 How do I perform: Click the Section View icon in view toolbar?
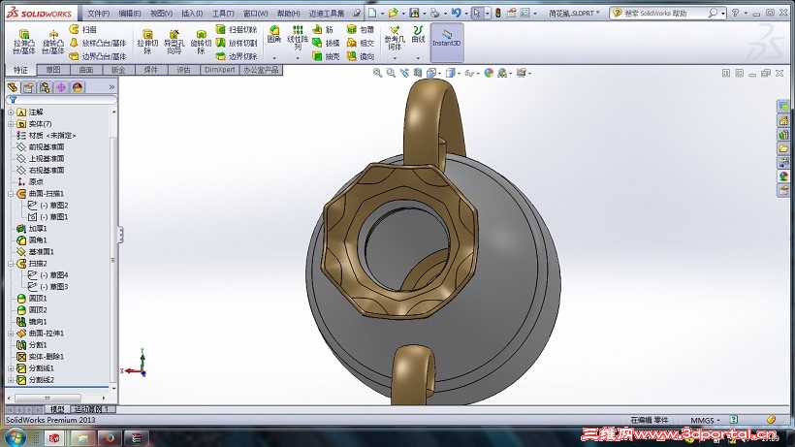(418, 73)
